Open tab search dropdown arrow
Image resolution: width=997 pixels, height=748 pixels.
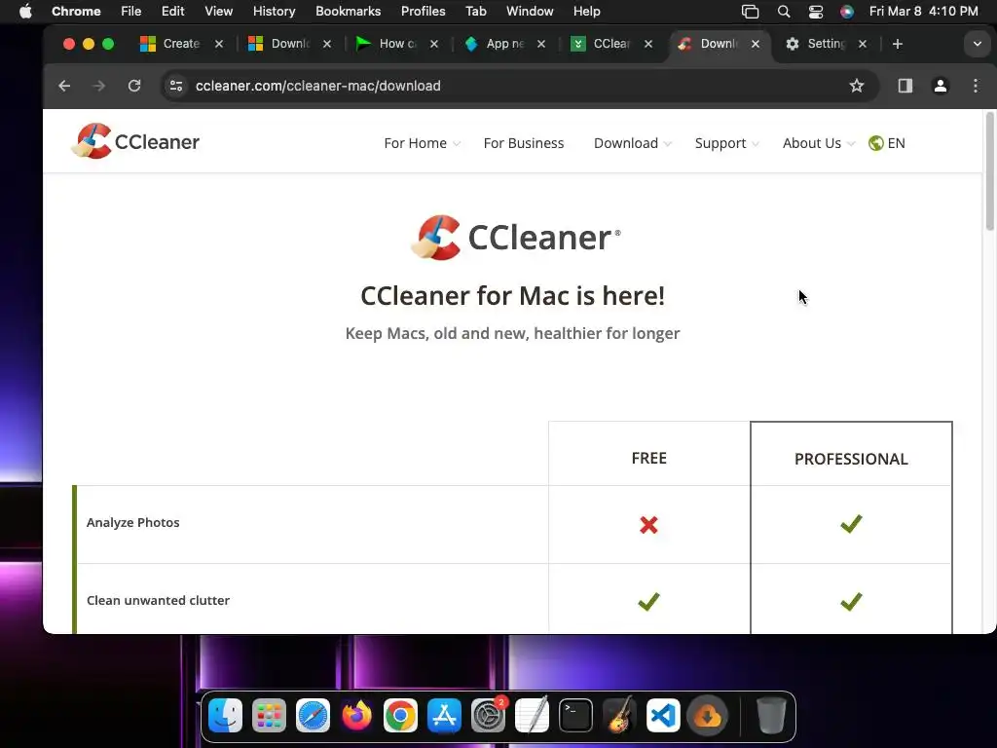point(978,44)
